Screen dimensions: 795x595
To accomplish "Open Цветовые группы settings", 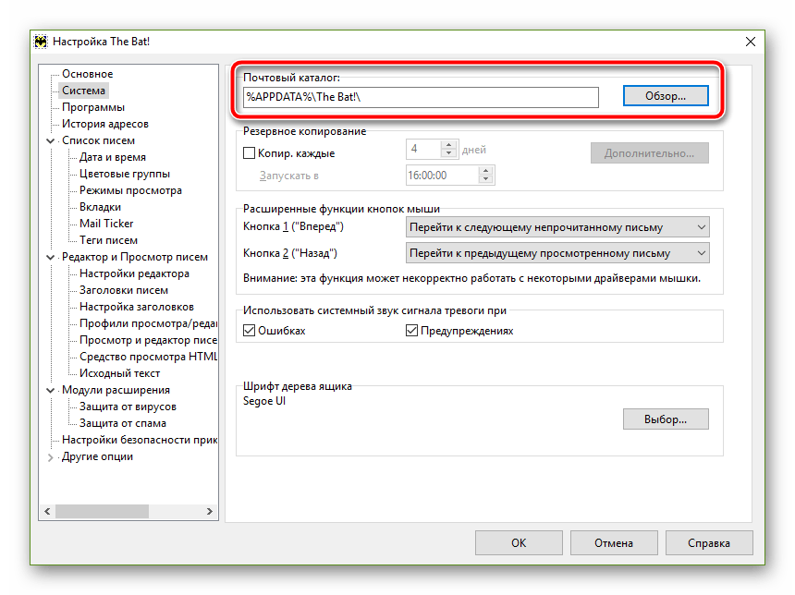I will point(125,174).
